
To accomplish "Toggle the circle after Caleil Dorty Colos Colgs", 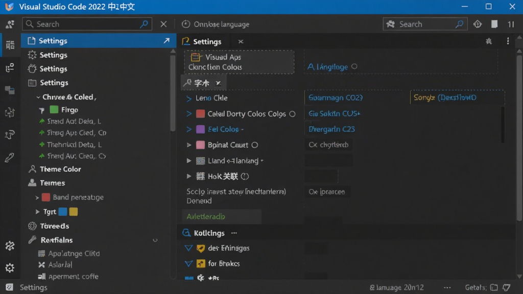I will 292,114.
